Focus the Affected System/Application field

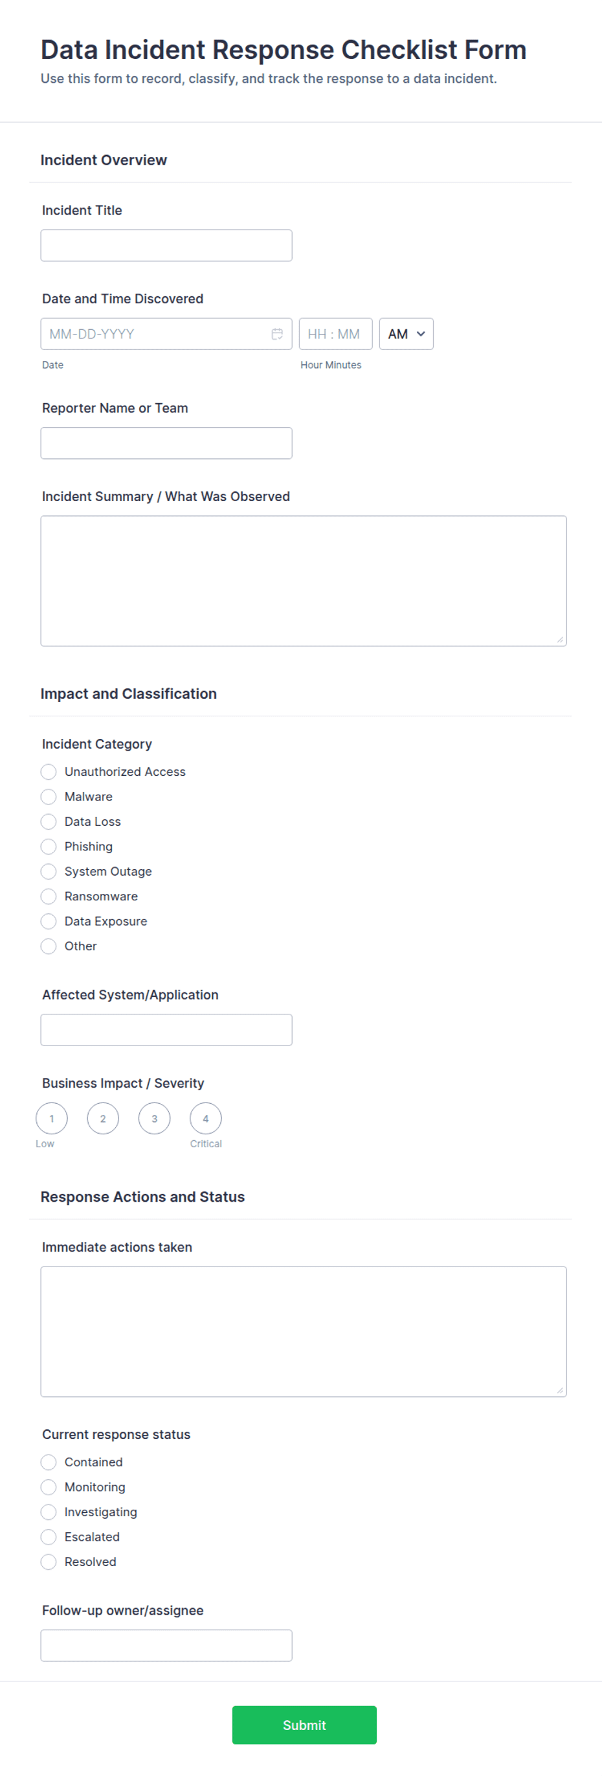click(x=167, y=1030)
